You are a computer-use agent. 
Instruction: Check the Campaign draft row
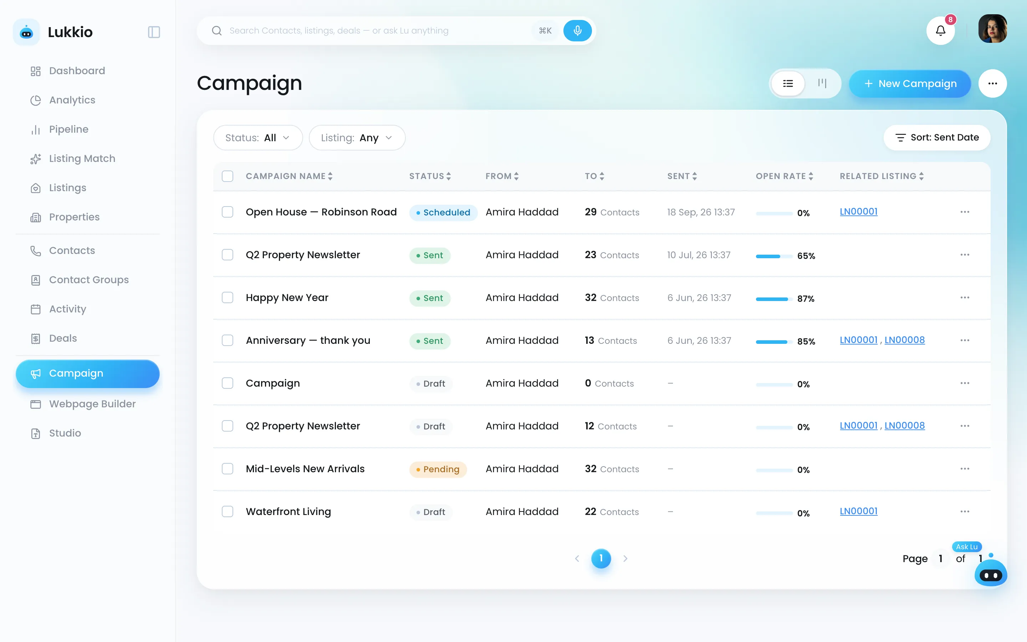point(228,383)
